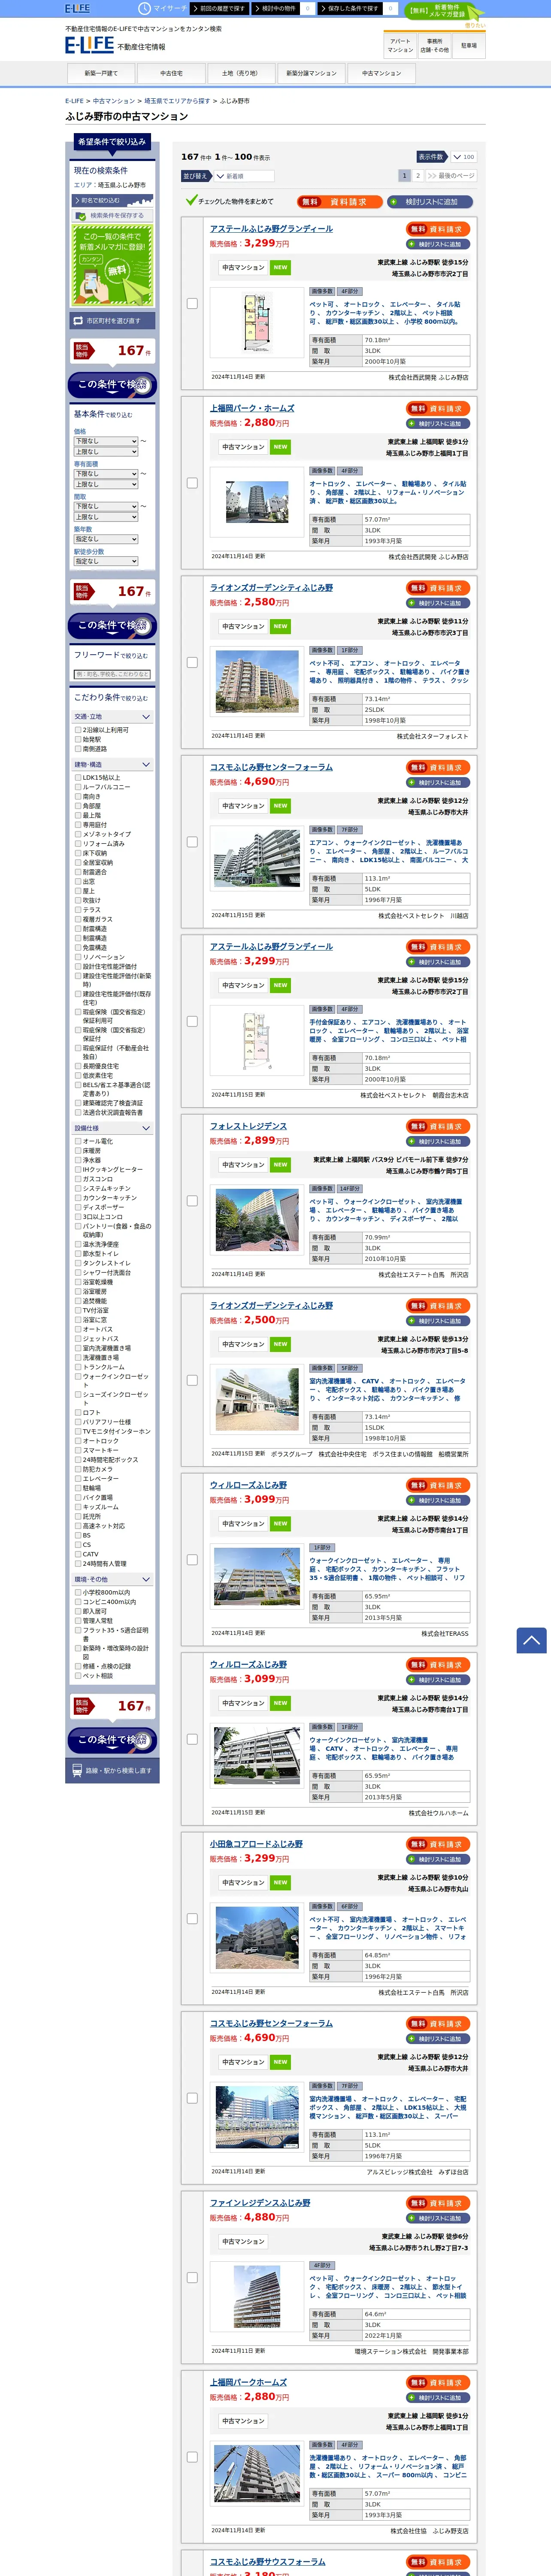This screenshot has width=551, height=2576.
Task: Click the save icon beside 検索条件を保存する
Action: tap(81, 215)
